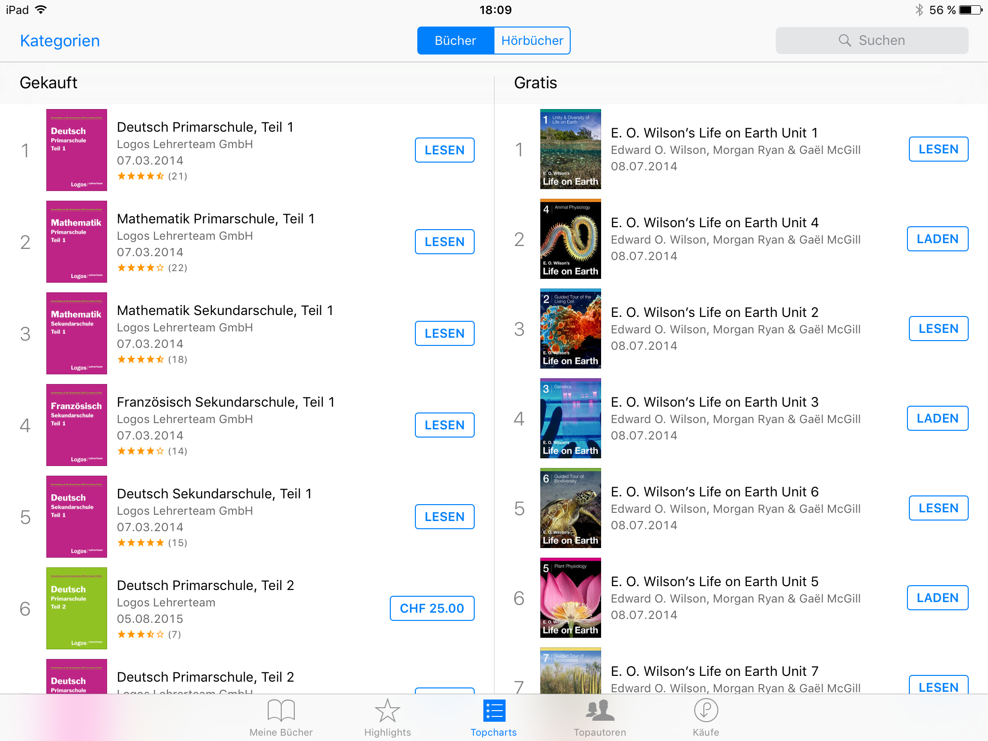Tap LADEN for Life on Earth Unit 5
The width and height of the screenshot is (988, 741).
coord(937,598)
